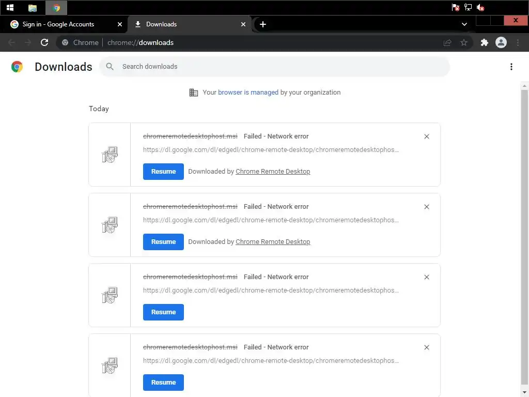Screen dimensions: 529x397
Task: Resume the first failed download
Action: pos(163,172)
